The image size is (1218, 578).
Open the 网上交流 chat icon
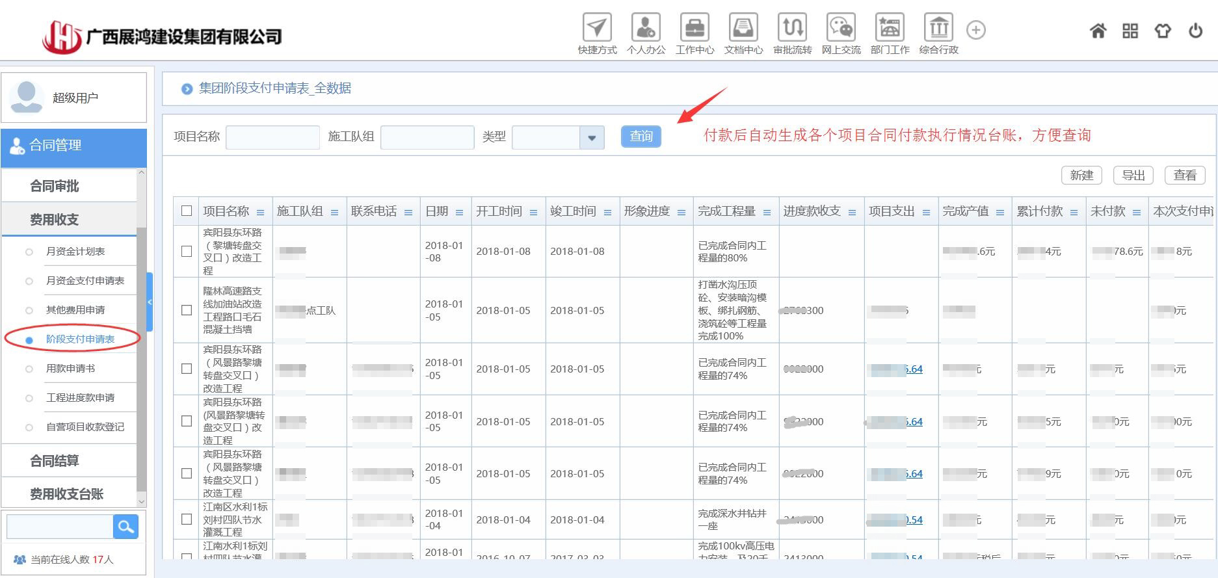point(840,28)
